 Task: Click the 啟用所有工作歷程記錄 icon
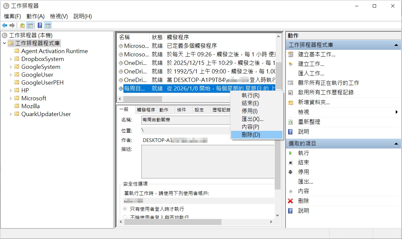pos(290,92)
